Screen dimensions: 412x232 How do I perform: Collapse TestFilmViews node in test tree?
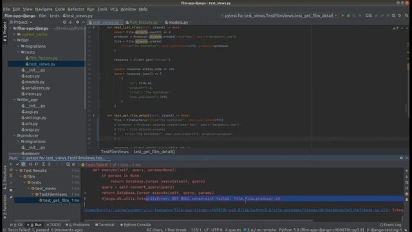pyautogui.click(x=33, y=195)
